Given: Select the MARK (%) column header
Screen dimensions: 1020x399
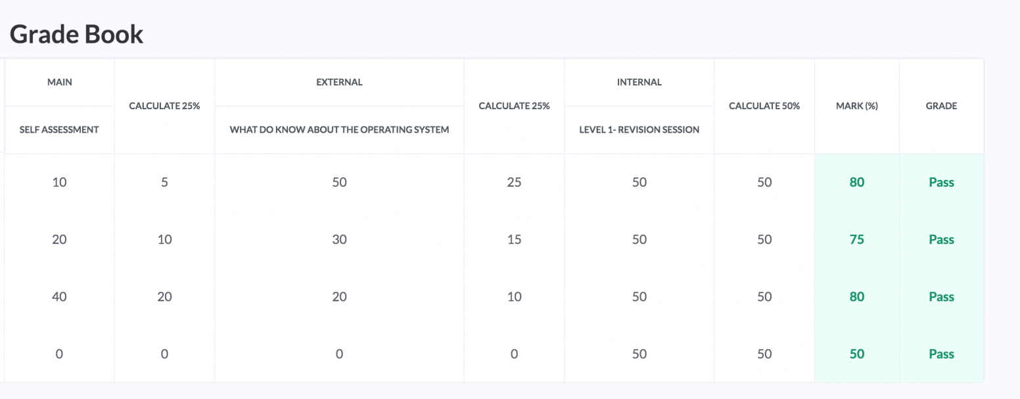Looking at the screenshot, I should (x=856, y=106).
